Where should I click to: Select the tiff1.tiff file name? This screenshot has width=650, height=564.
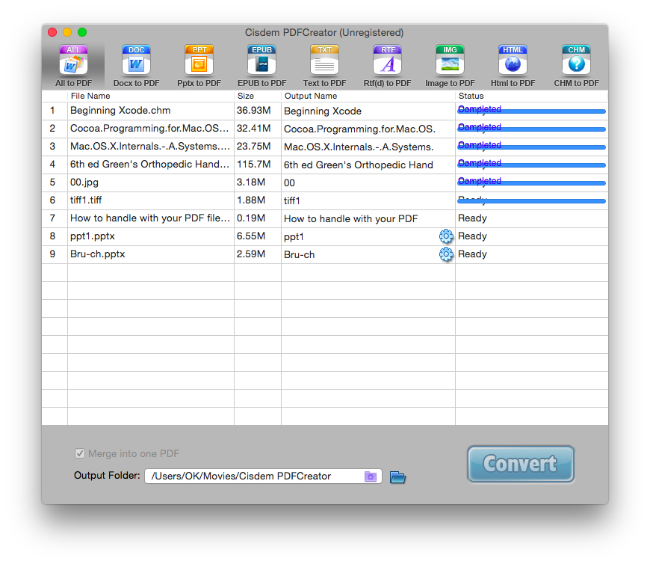(x=86, y=200)
